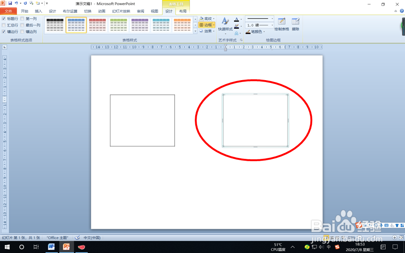This screenshot has height=253, width=405.
Task: Minimize the ribbon with the caret icon
Action: [396, 11]
